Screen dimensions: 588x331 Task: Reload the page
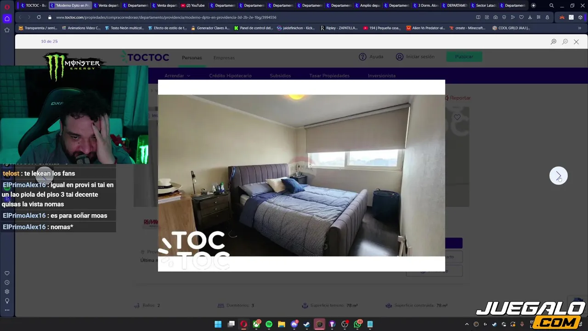[39, 17]
